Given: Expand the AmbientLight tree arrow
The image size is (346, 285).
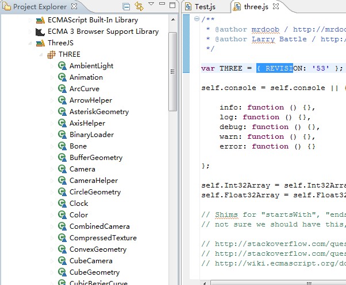Looking at the screenshot, I should click(52, 66).
